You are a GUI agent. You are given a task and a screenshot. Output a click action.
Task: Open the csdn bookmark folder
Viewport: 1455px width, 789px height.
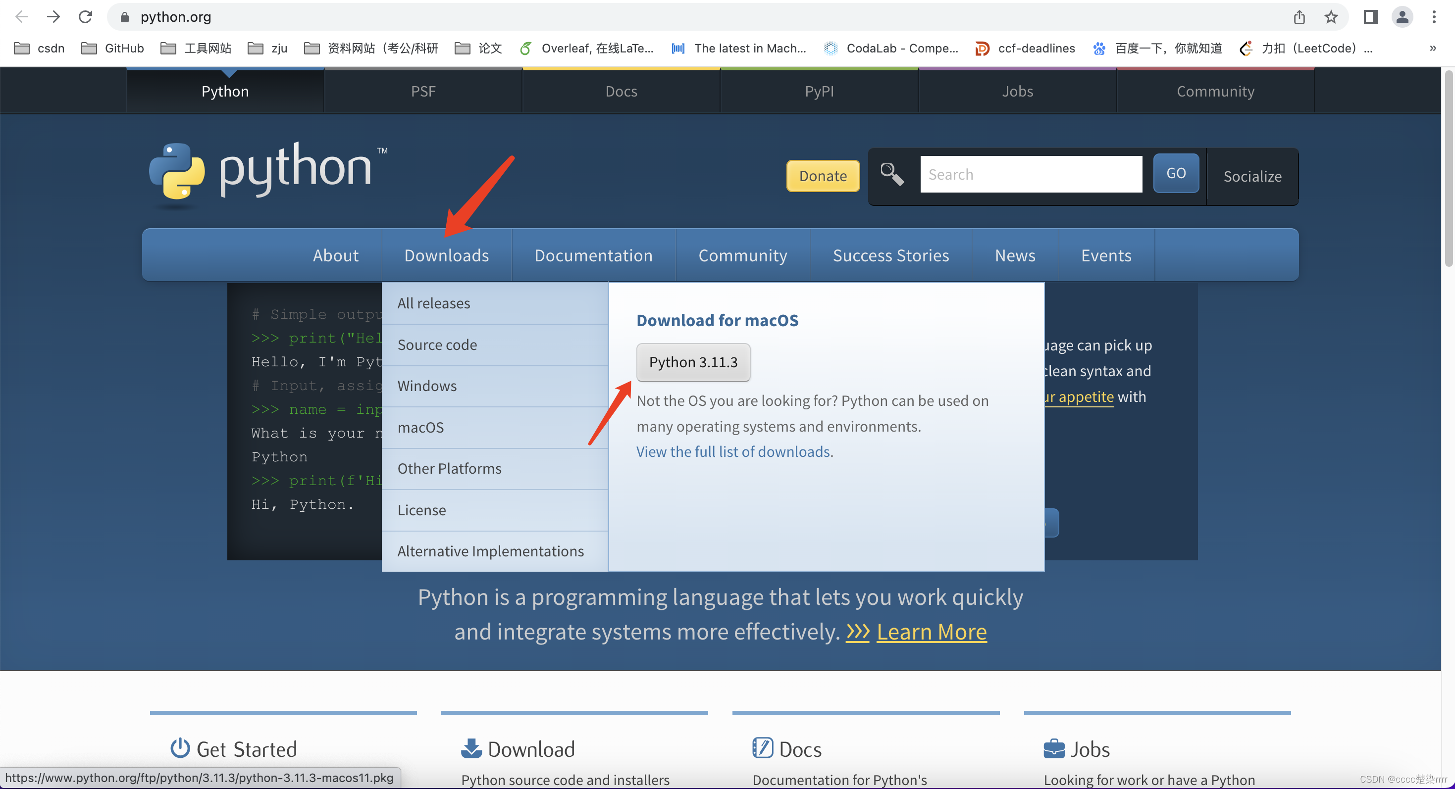(x=39, y=49)
